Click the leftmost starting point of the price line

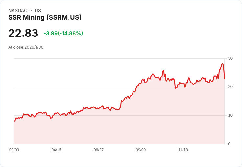[x=14, y=121]
